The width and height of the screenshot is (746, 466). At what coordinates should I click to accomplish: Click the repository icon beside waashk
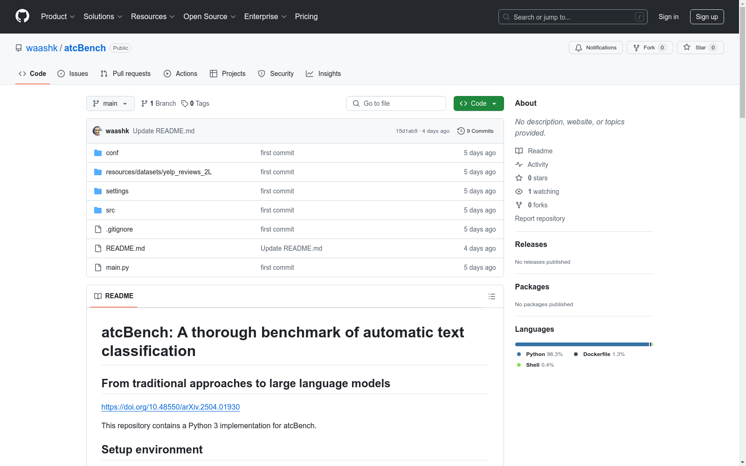tap(19, 48)
